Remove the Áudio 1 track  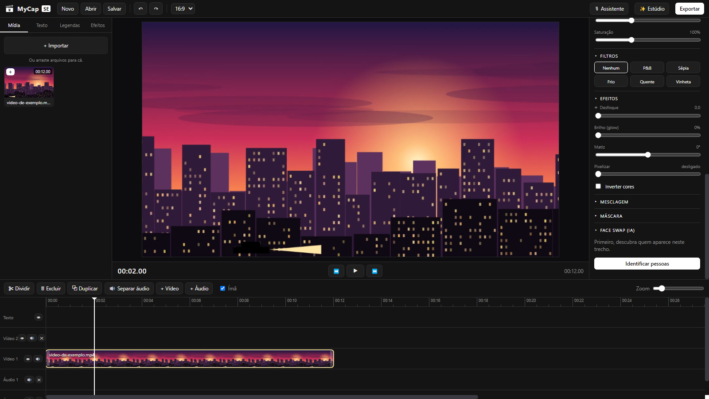tap(39, 380)
